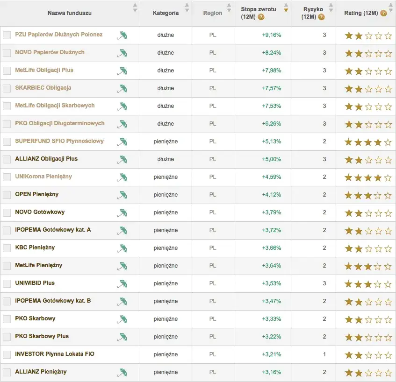Tick checkbox for NOVO Papierów Dłużnych

coord(7,53)
